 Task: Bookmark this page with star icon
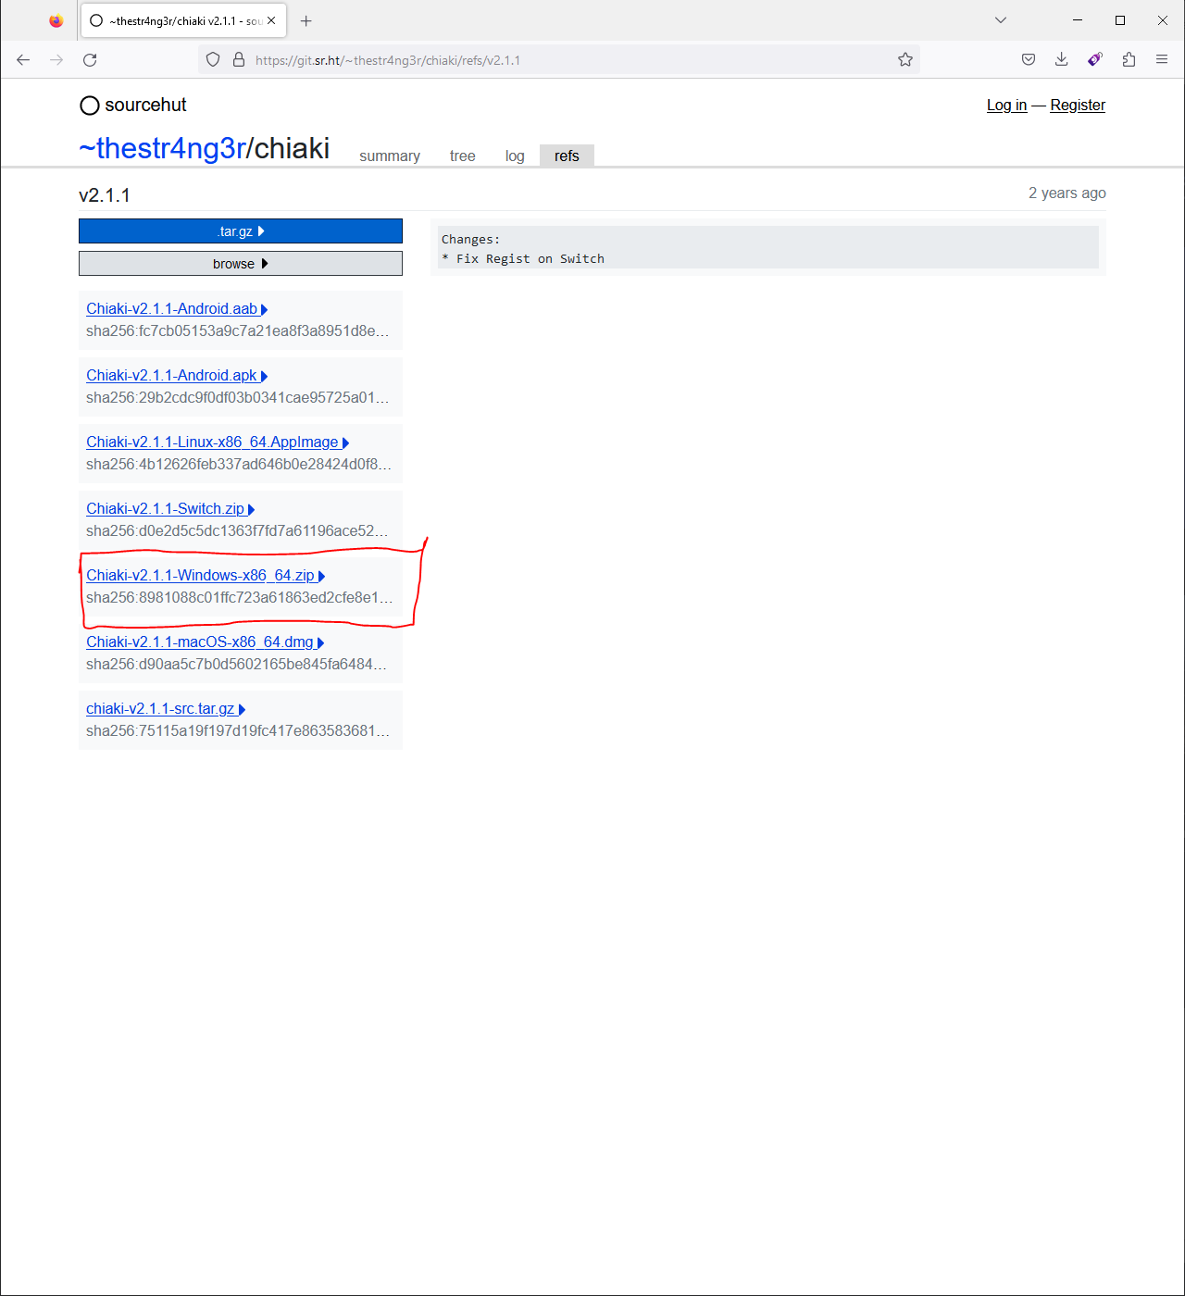904,60
